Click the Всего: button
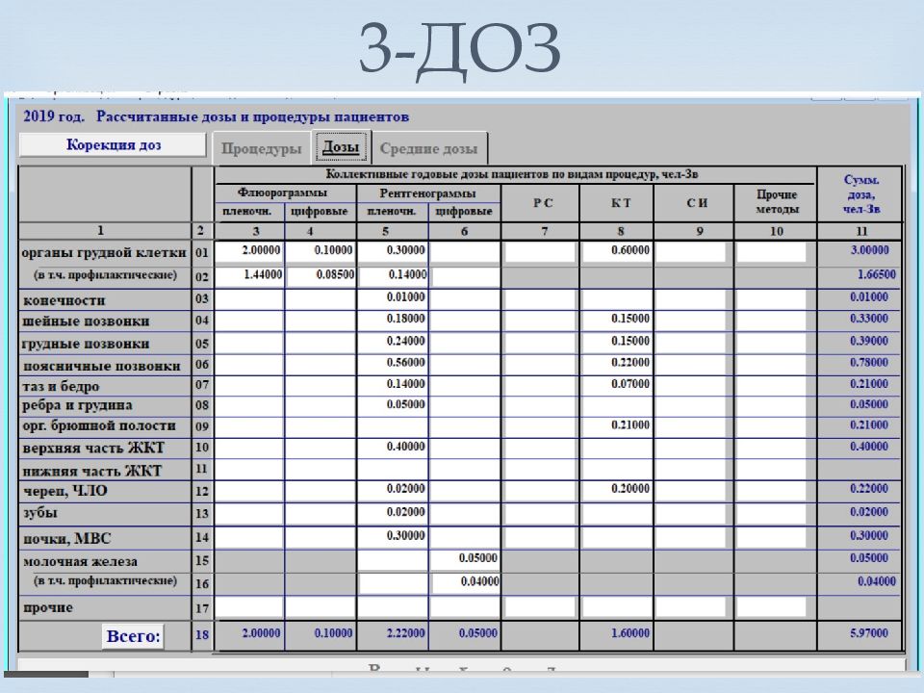Viewport: 924px width, 693px height. (134, 636)
